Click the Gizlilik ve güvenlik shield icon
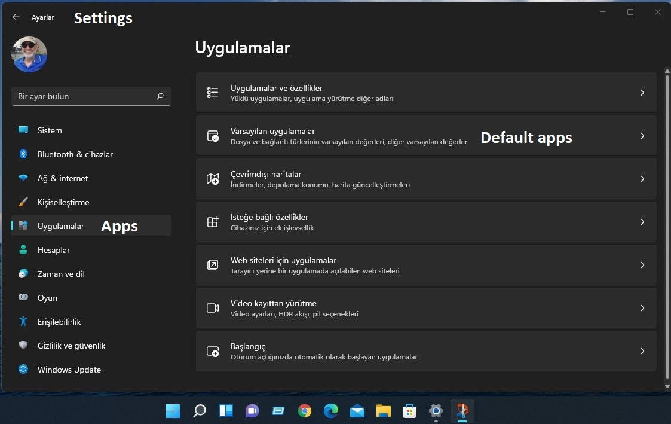The height and width of the screenshot is (424, 671). (x=23, y=345)
